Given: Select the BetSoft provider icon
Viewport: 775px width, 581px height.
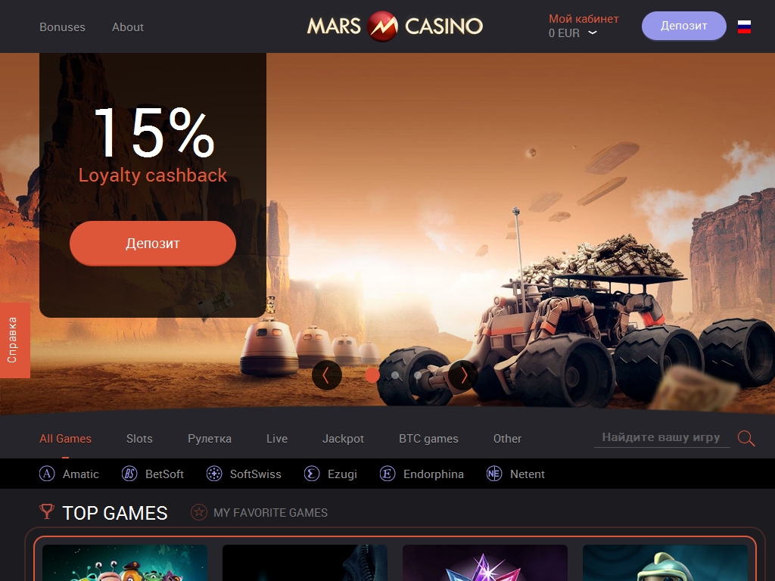Looking at the screenshot, I should point(129,474).
